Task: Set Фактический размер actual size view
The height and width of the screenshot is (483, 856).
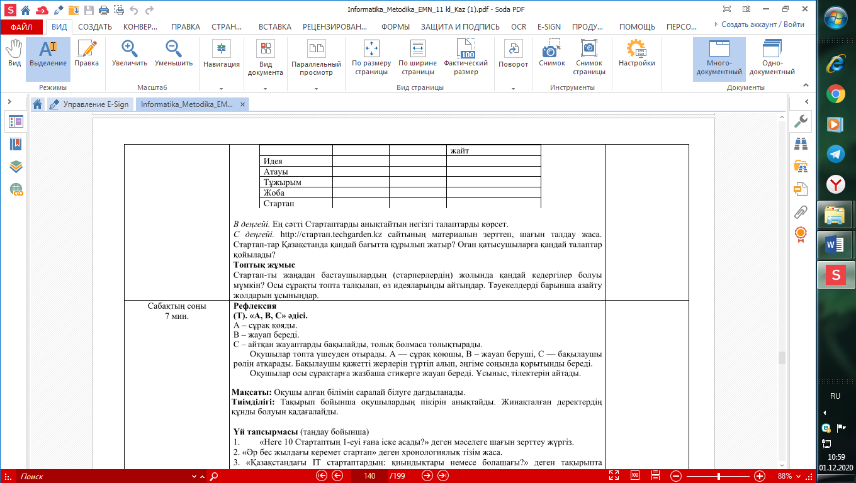Action: [466, 58]
